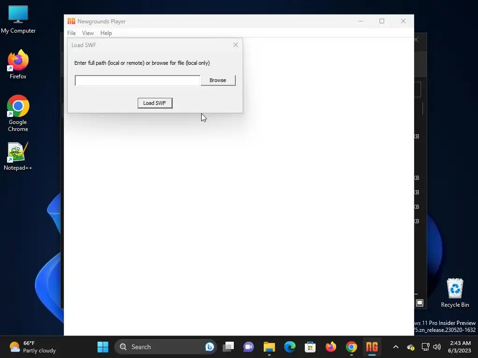This screenshot has width=478, height=358.
Task: Launch Microsoft Edge from the taskbar
Action: pos(289,347)
